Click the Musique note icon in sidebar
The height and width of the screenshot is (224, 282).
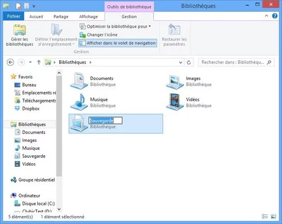pyautogui.click(x=17, y=148)
